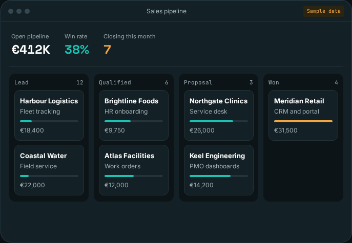Click the Proposal count 3
Screen dimensions: 352x243
coord(251,82)
